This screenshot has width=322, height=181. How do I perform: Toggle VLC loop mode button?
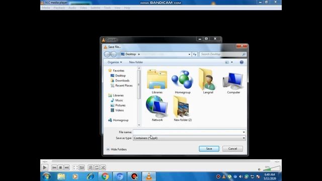coord(97,167)
